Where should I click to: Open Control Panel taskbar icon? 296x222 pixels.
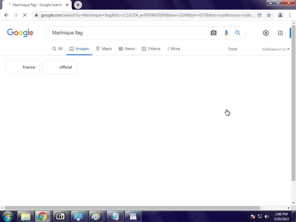click(x=78, y=216)
